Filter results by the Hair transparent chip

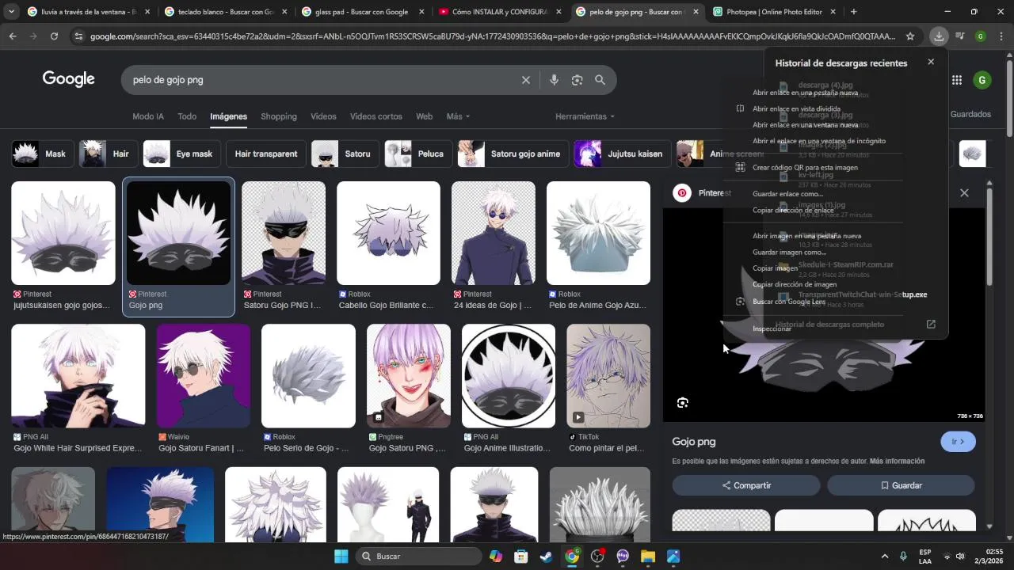click(x=266, y=154)
